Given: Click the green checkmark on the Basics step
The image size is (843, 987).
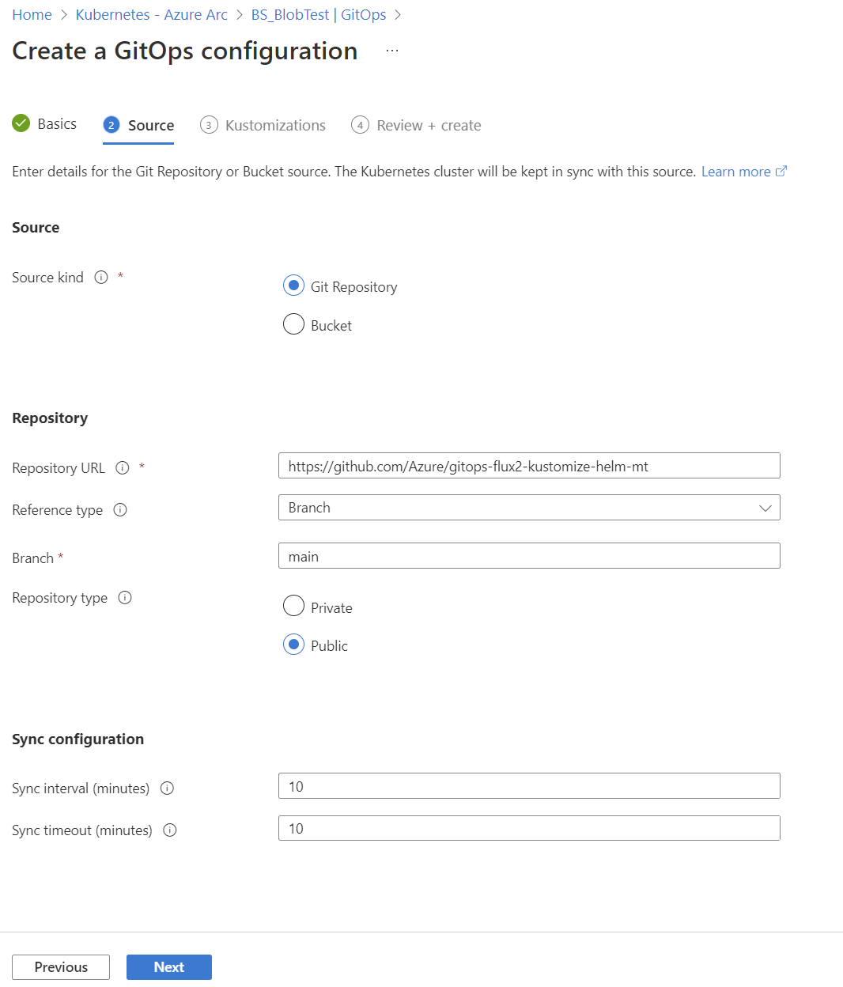Looking at the screenshot, I should tap(21, 123).
